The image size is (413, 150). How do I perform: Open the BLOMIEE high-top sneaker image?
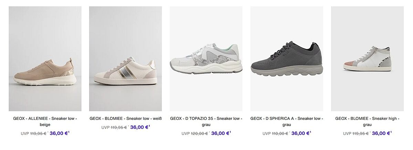point(367,59)
